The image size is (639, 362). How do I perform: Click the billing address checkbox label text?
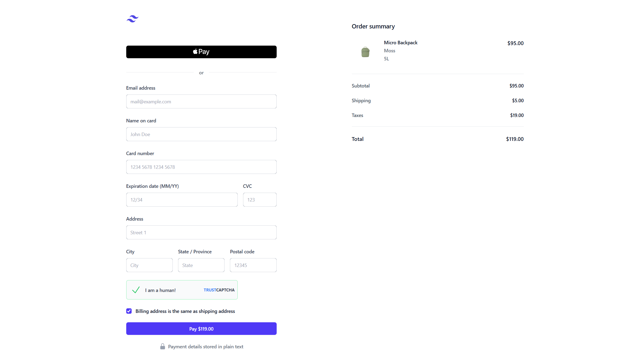tap(185, 311)
